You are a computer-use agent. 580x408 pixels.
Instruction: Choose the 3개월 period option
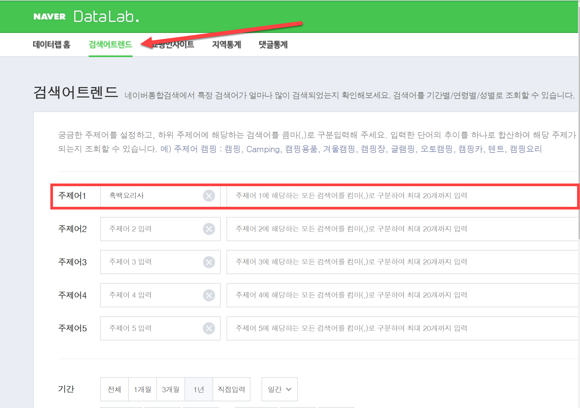[x=171, y=389]
